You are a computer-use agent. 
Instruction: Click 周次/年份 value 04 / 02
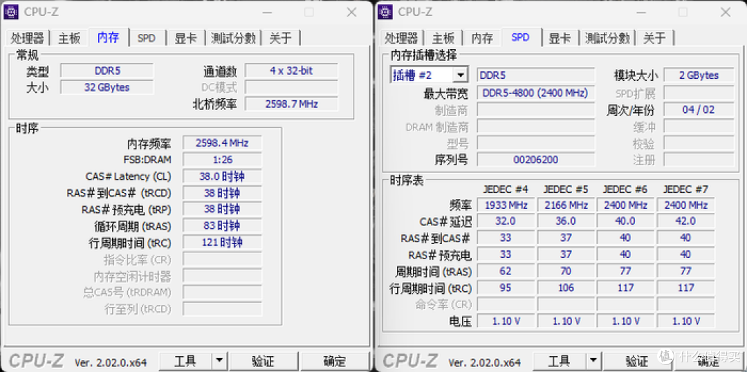click(699, 110)
